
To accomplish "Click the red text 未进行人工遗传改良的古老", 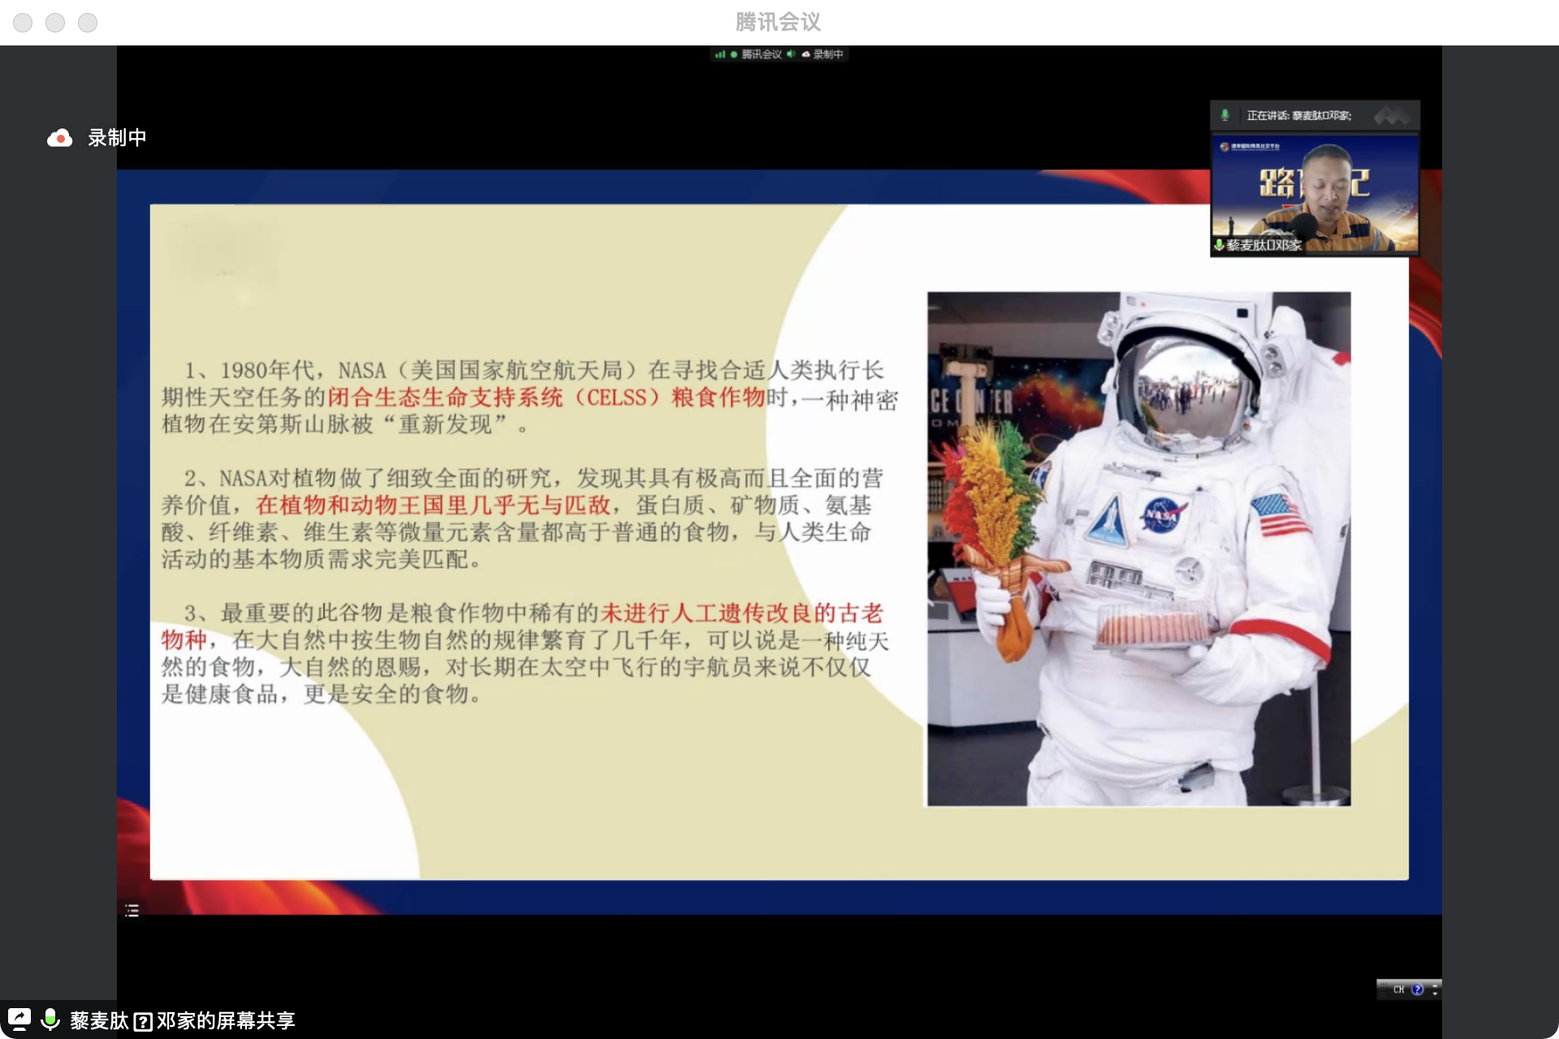I will point(741,613).
